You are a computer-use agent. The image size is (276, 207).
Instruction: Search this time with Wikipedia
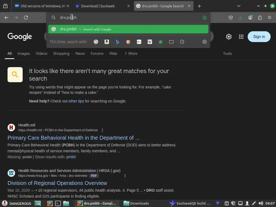150,42
